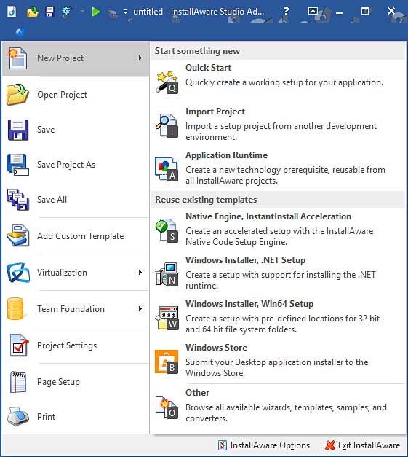The image size is (408, 457).
Task: Click the Import Project magnifier icon
Action: tap(167, 125)
